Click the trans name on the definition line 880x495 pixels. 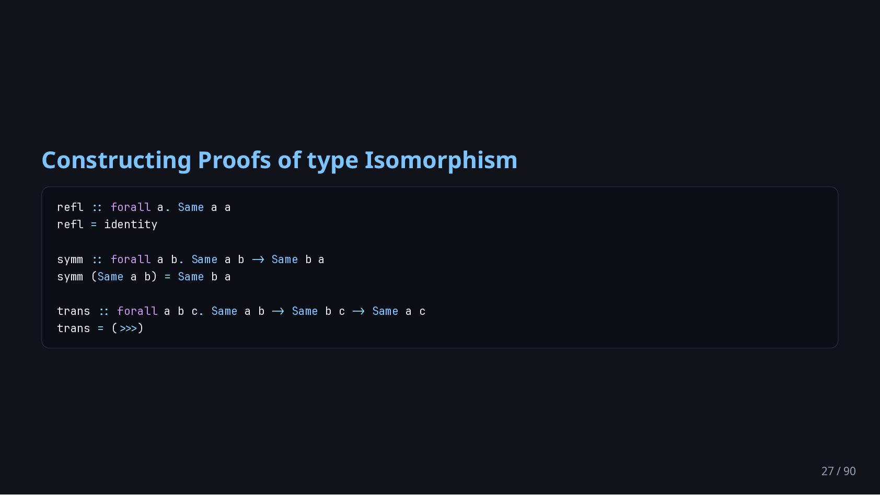click(74, 328)
